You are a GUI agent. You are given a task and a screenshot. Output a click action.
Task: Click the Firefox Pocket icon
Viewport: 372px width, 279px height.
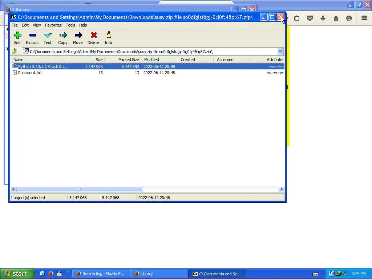point(310,18)
